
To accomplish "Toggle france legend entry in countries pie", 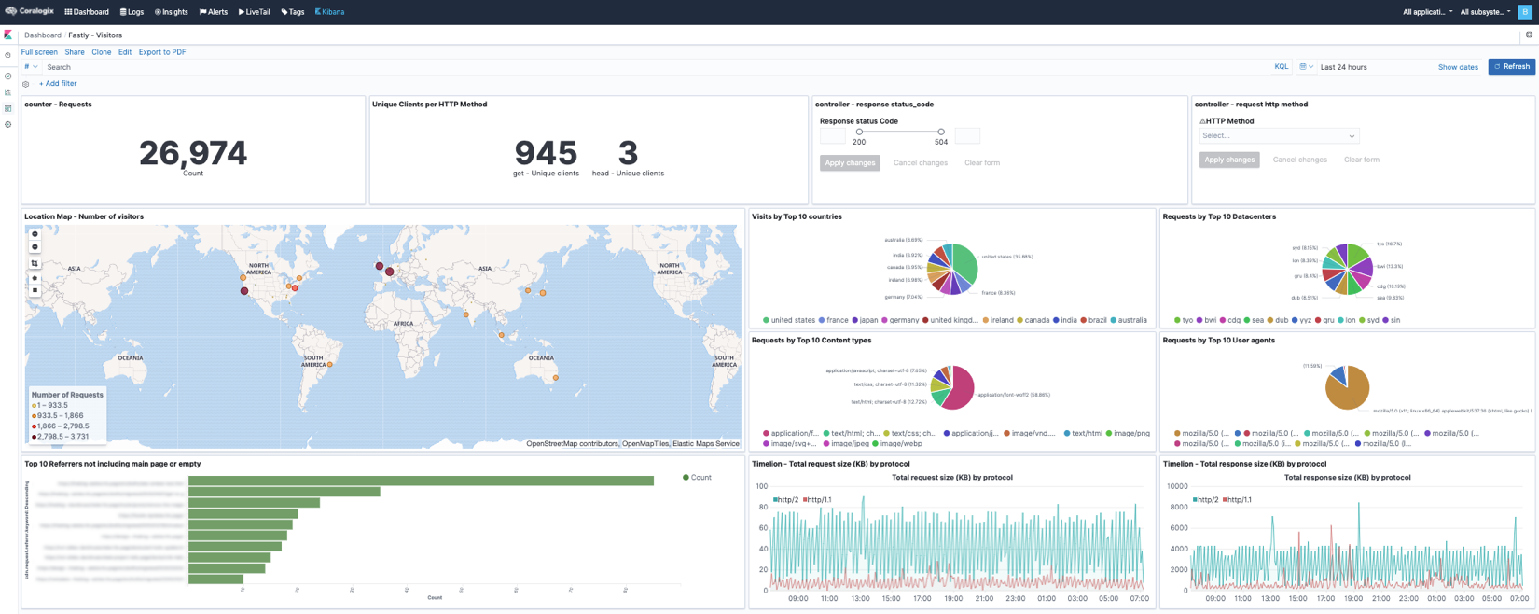I will 834,320.
